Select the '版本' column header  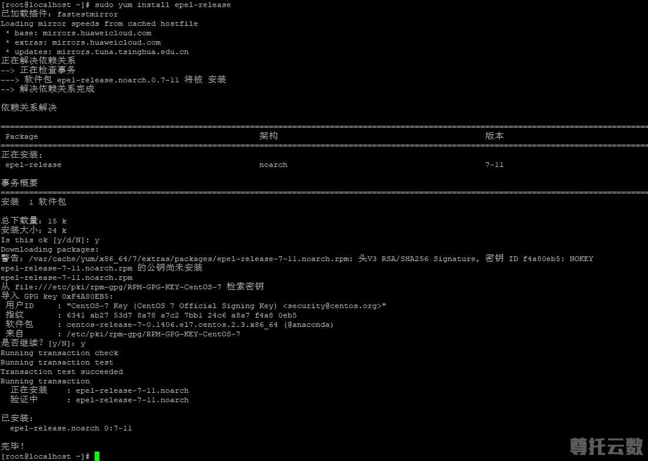[494, 136]
